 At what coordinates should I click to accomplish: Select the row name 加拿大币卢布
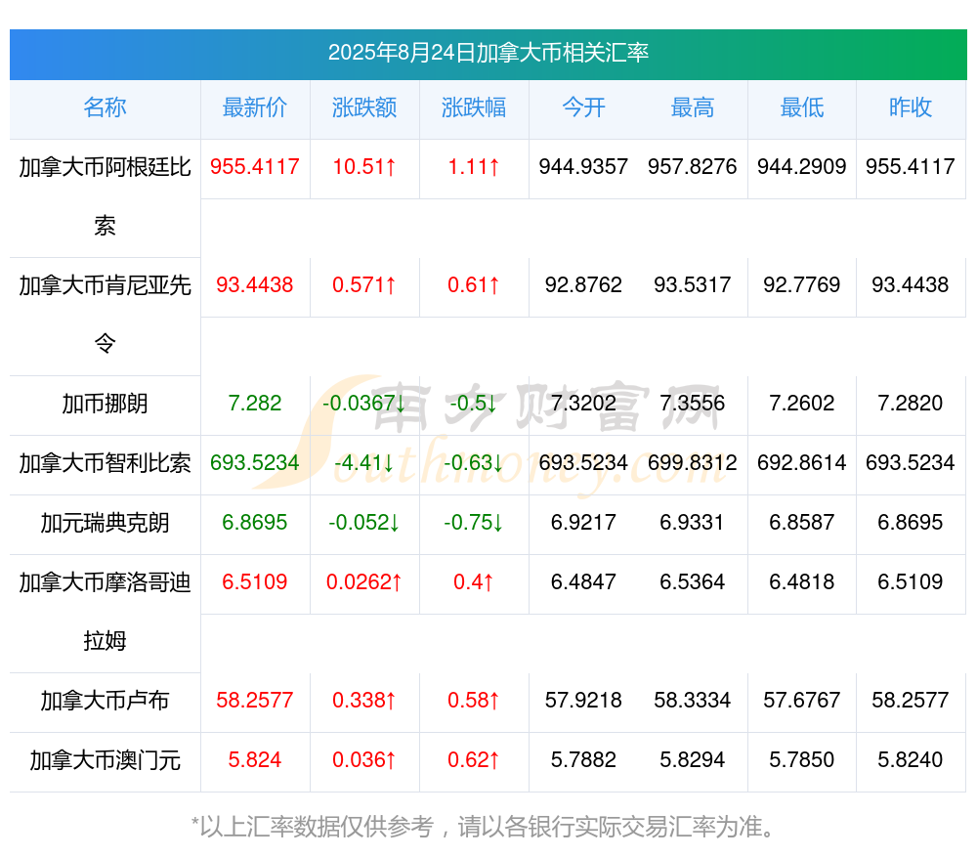click(x=105, y=701)
